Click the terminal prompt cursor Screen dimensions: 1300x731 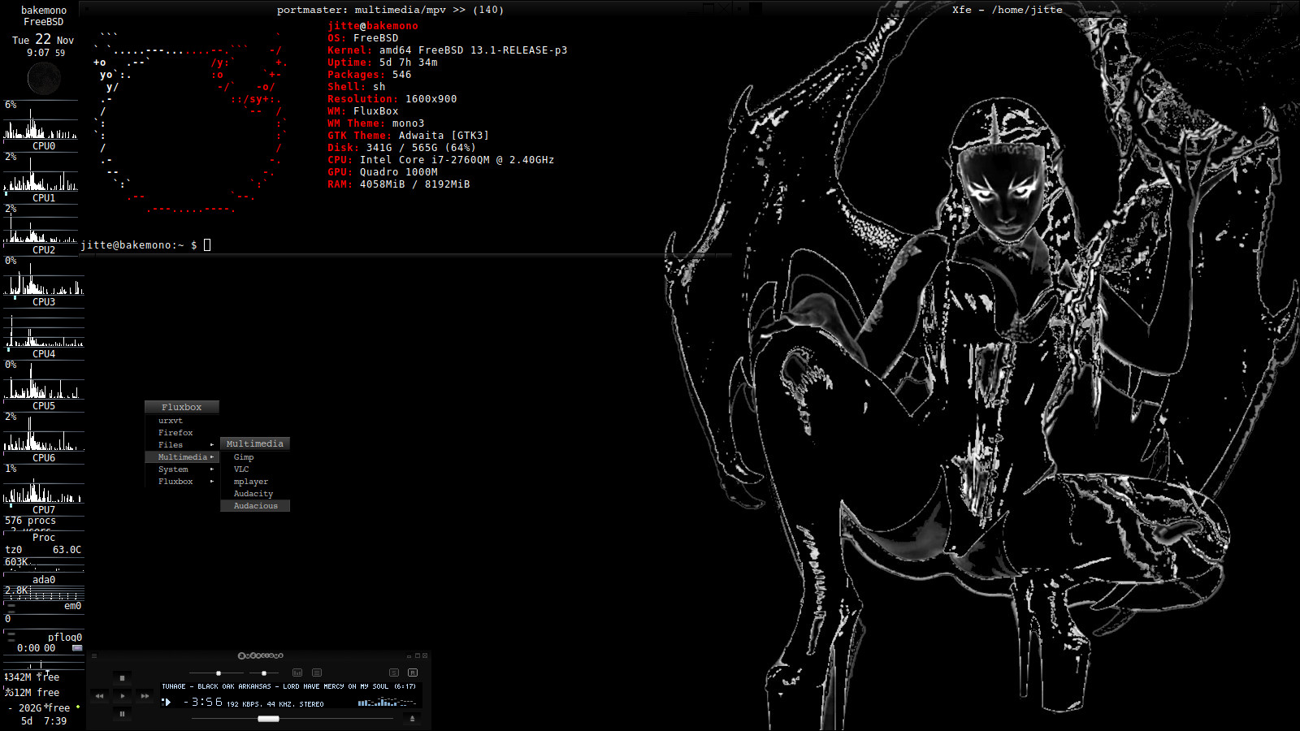click(x=207, y=244)
